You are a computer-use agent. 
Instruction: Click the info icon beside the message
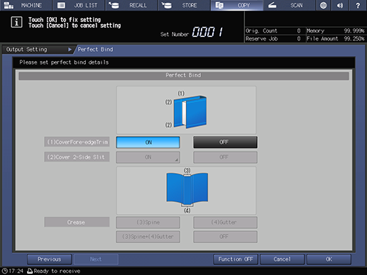pos(16,22)
